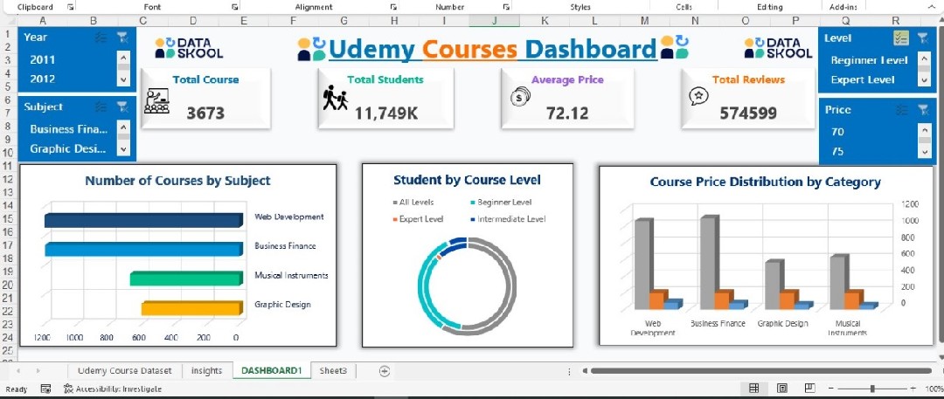Select the donut chart in Student by Course Level
The width and height of the screenshot is (944, 399).
467,285
